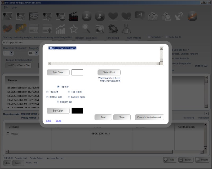The width and height of the screenshot is (212, 169).
Task: Open the magnifying glass search tool
Action: pos(86,29)
